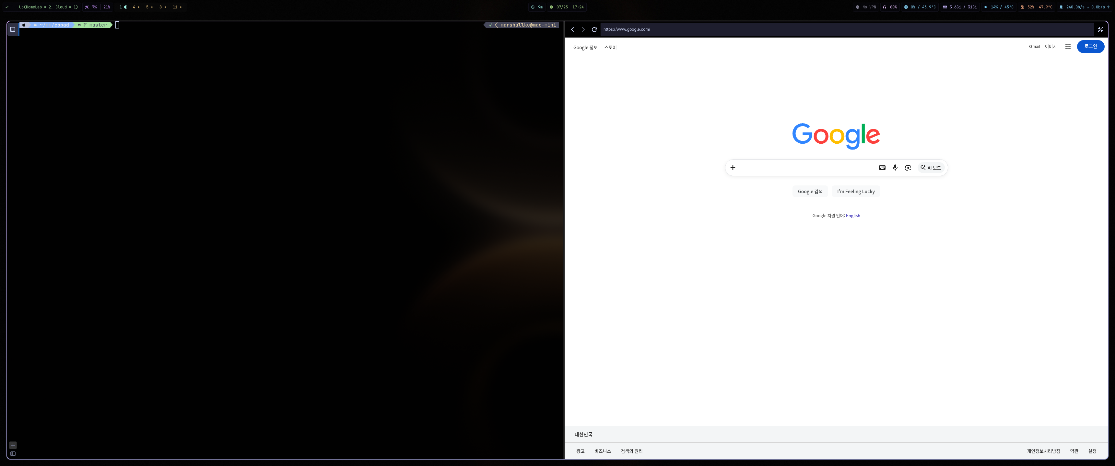Click the No VPN status indicator
This screenshot has width=1115, height=466.
pyautogui.click(x=866, y=7)
